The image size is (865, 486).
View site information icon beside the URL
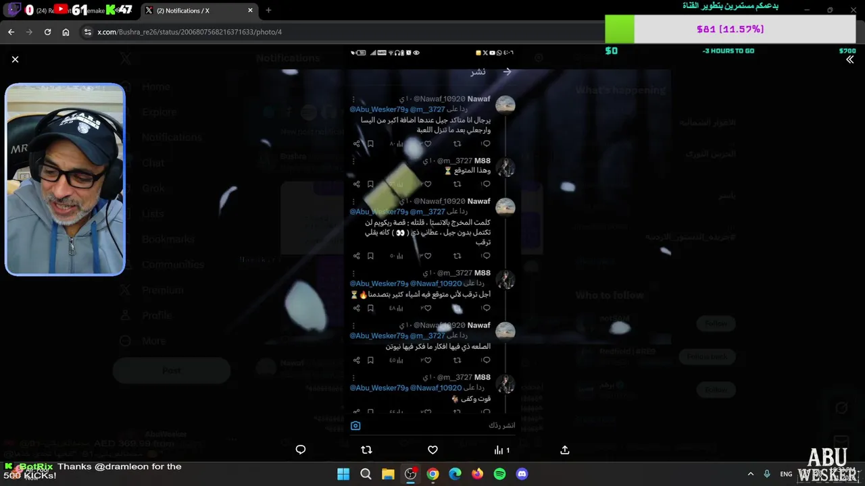point(87,32)
